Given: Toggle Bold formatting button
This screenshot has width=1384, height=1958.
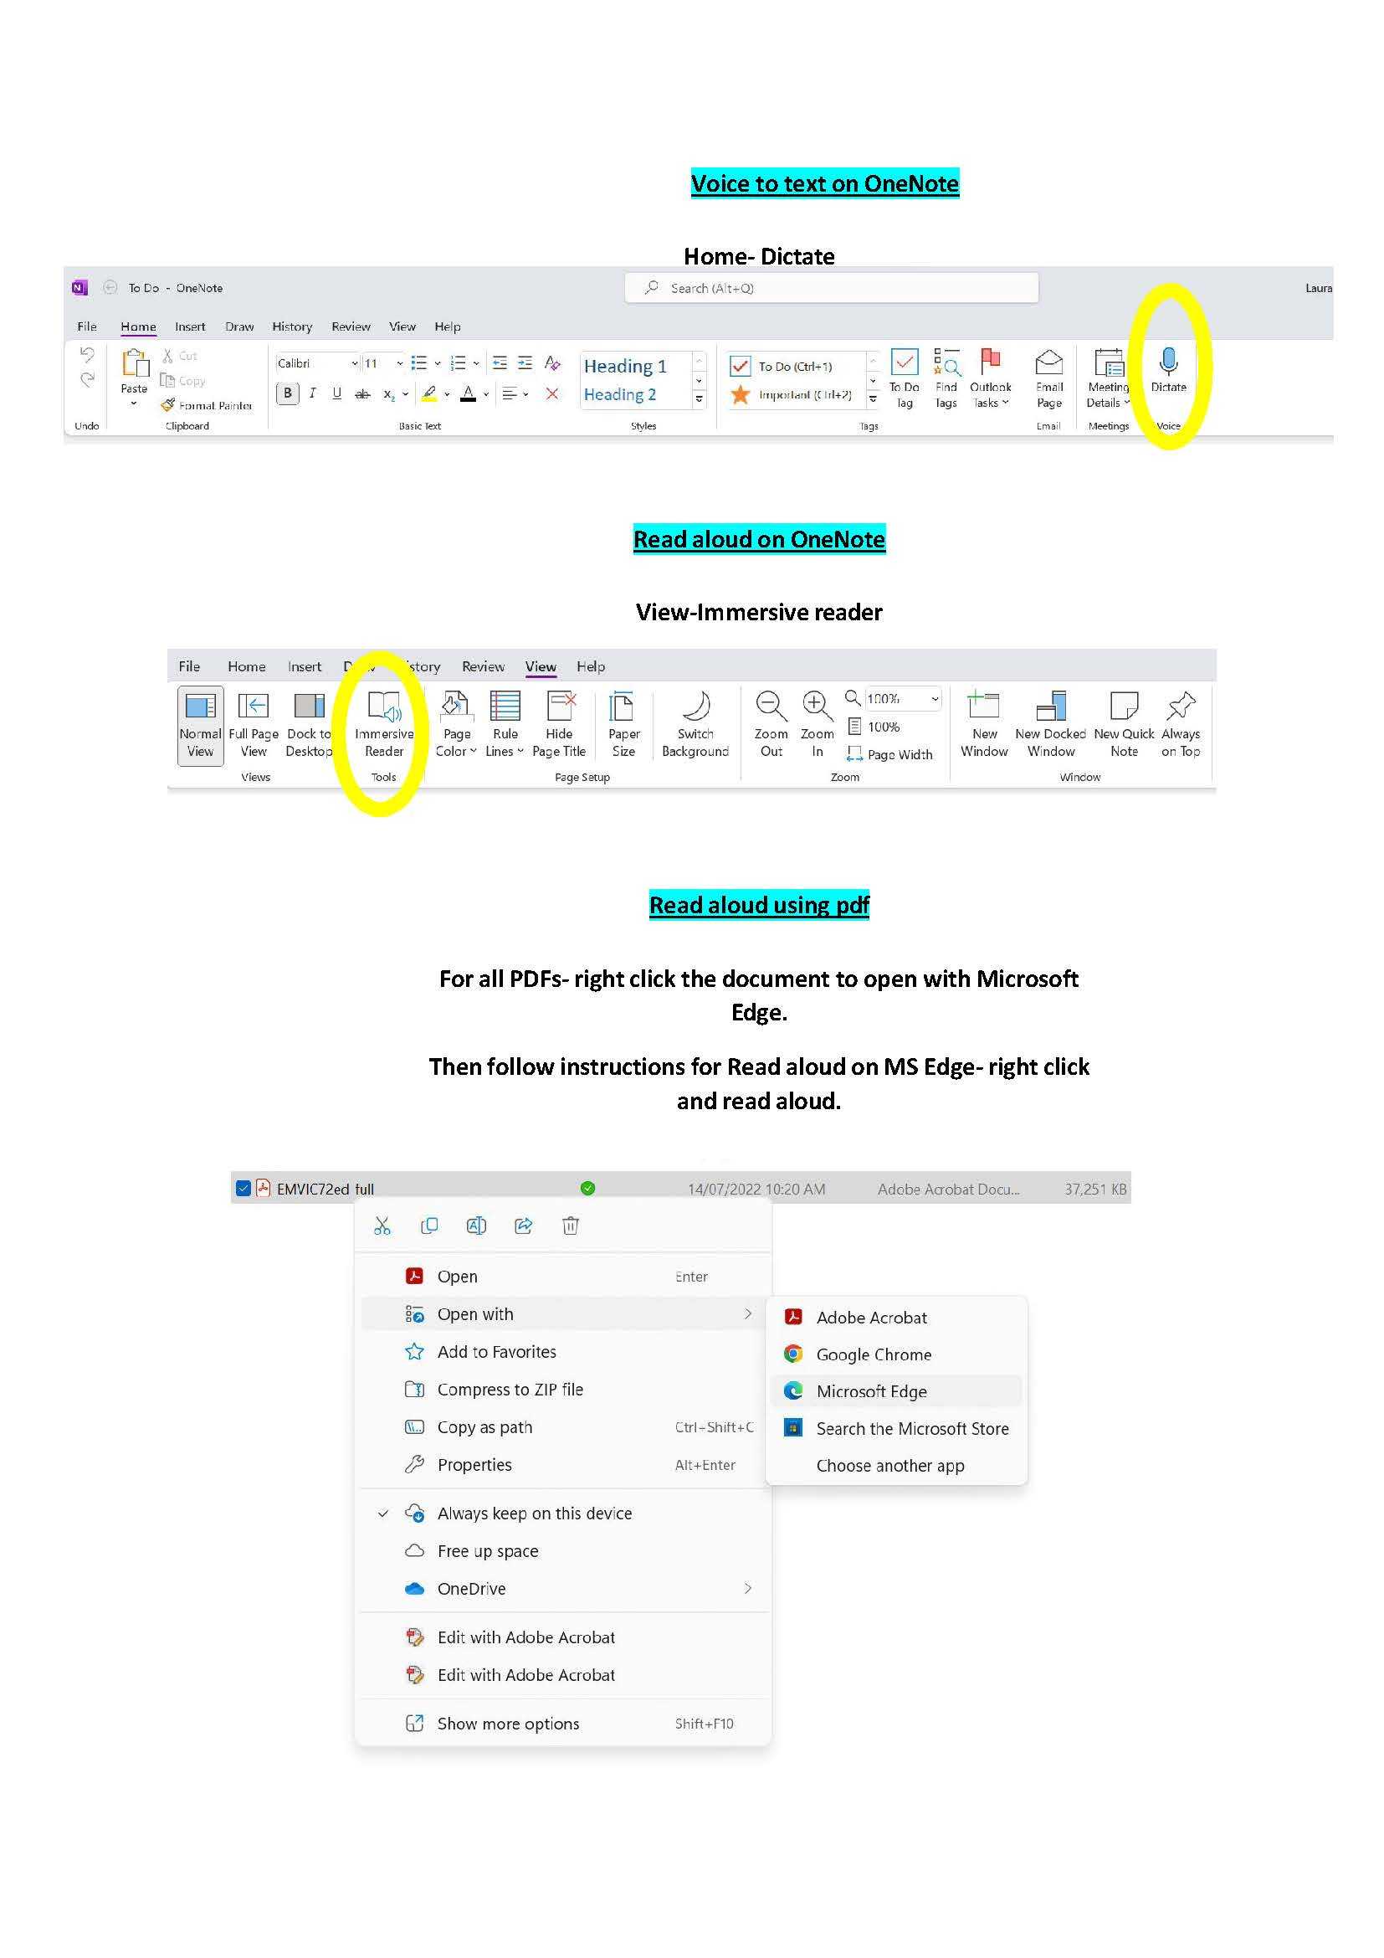Looking at the screenshot, I should [287, 393].
